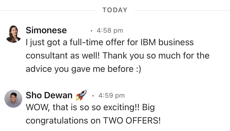Image resolution: width=230 pixels, height=131 pixels.
Task: Click the rocket emoji beside Sho Dewan
Action: [x=81, y=95]
